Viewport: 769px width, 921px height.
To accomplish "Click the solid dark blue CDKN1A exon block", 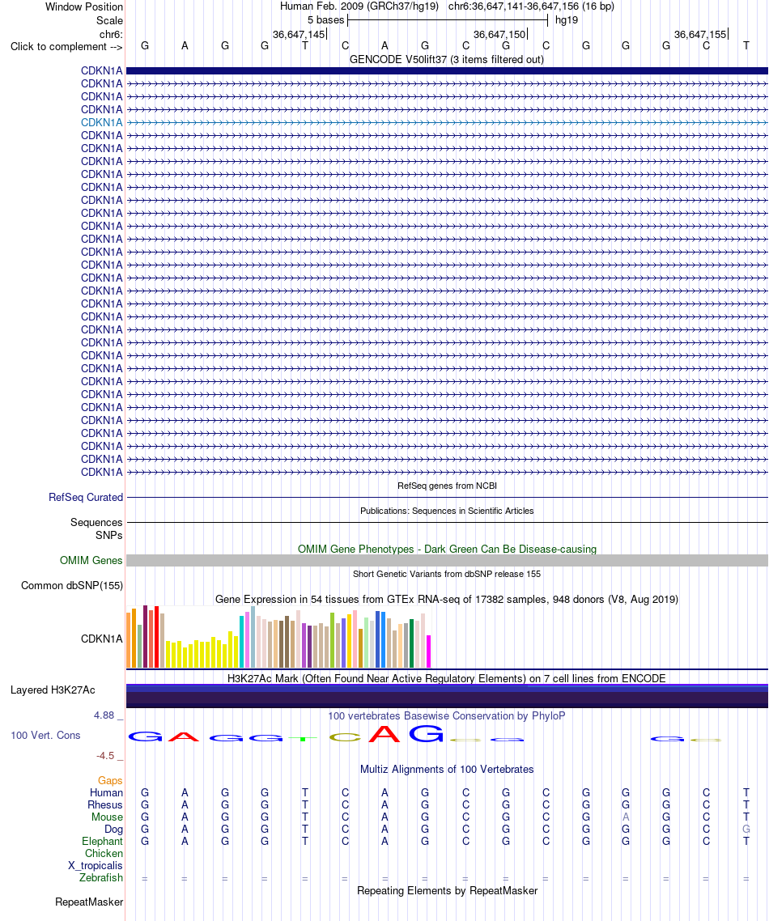I will pos(447,70).
